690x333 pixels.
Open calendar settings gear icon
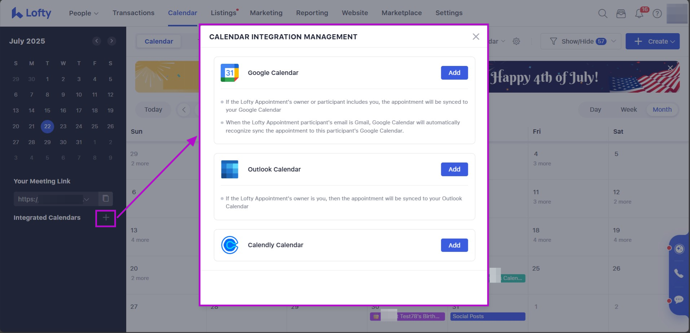517,41
